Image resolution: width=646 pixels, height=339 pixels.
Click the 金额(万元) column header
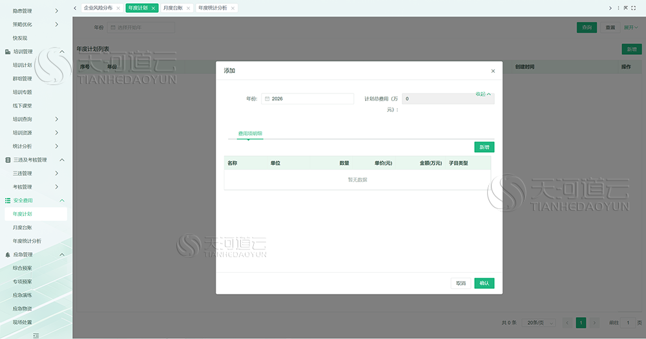click(430, 163)
